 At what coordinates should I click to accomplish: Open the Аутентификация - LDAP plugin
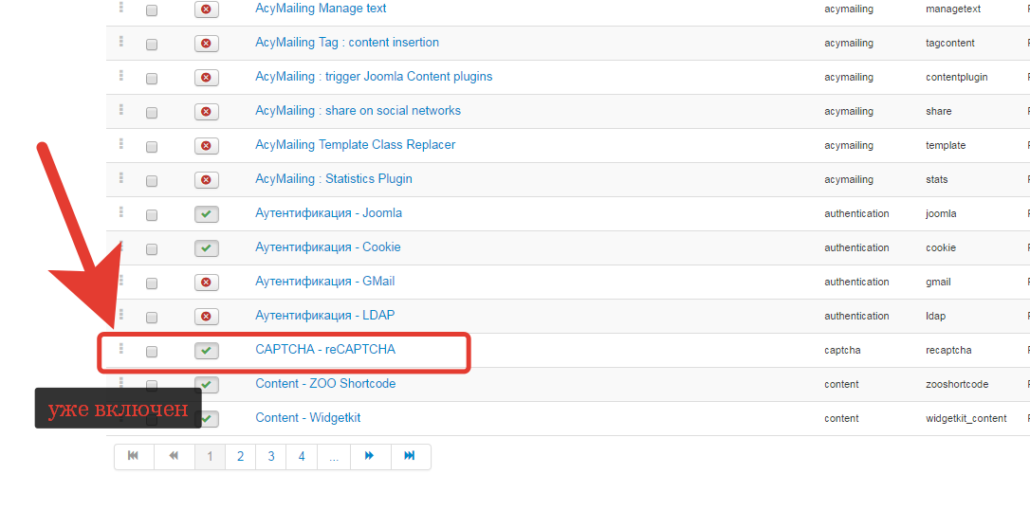[325, 316]
